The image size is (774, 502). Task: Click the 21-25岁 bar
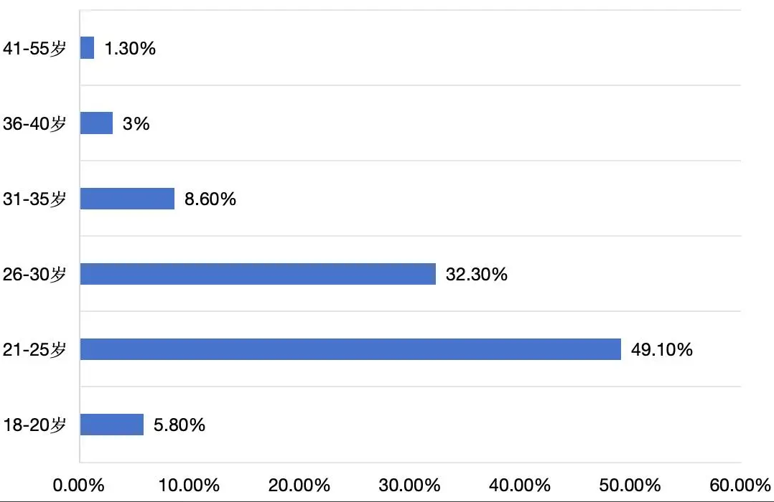tap(350, 349)
